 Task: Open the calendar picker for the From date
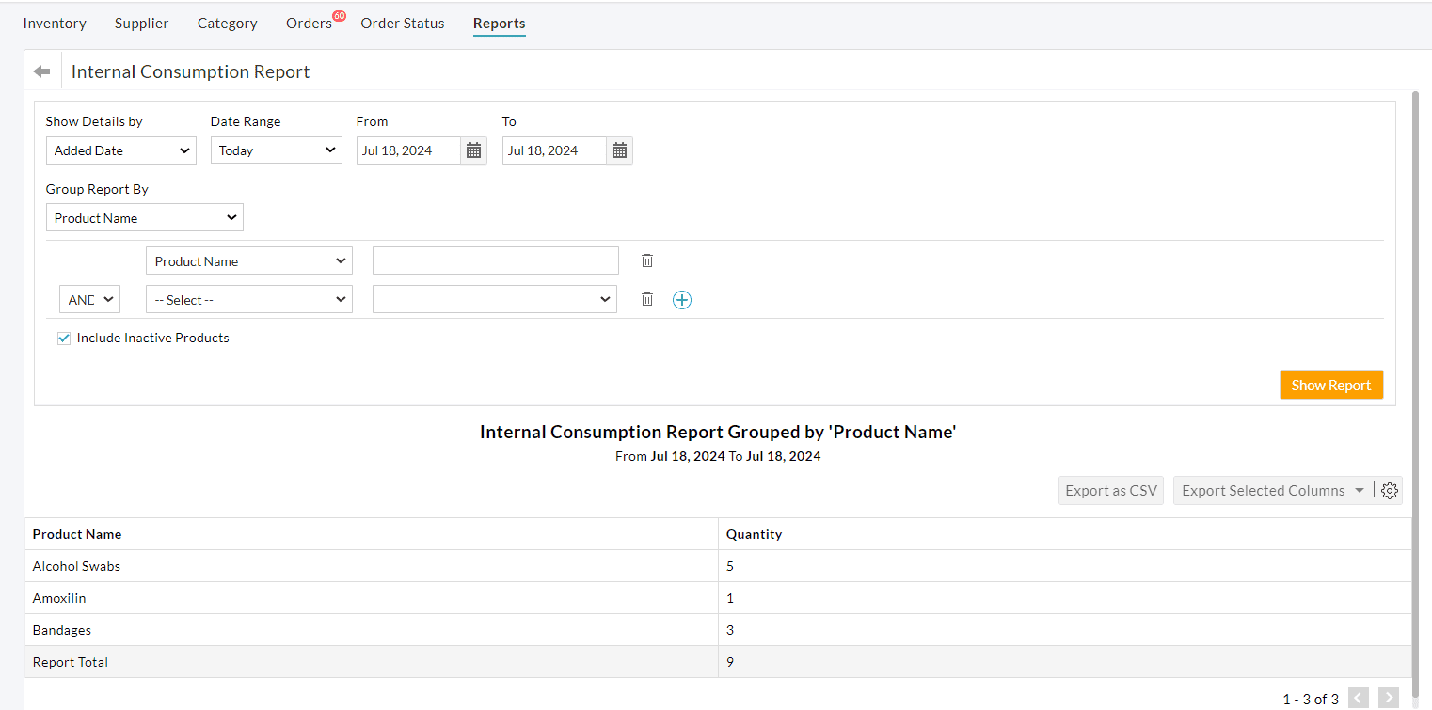(x=473, y=150)
